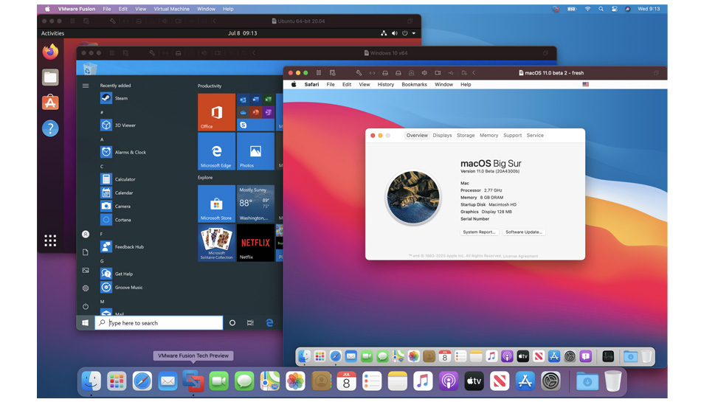The image size is (701, 402).
Task: Launch Microsoft Edge tile
Action: [x=216, y=151]
